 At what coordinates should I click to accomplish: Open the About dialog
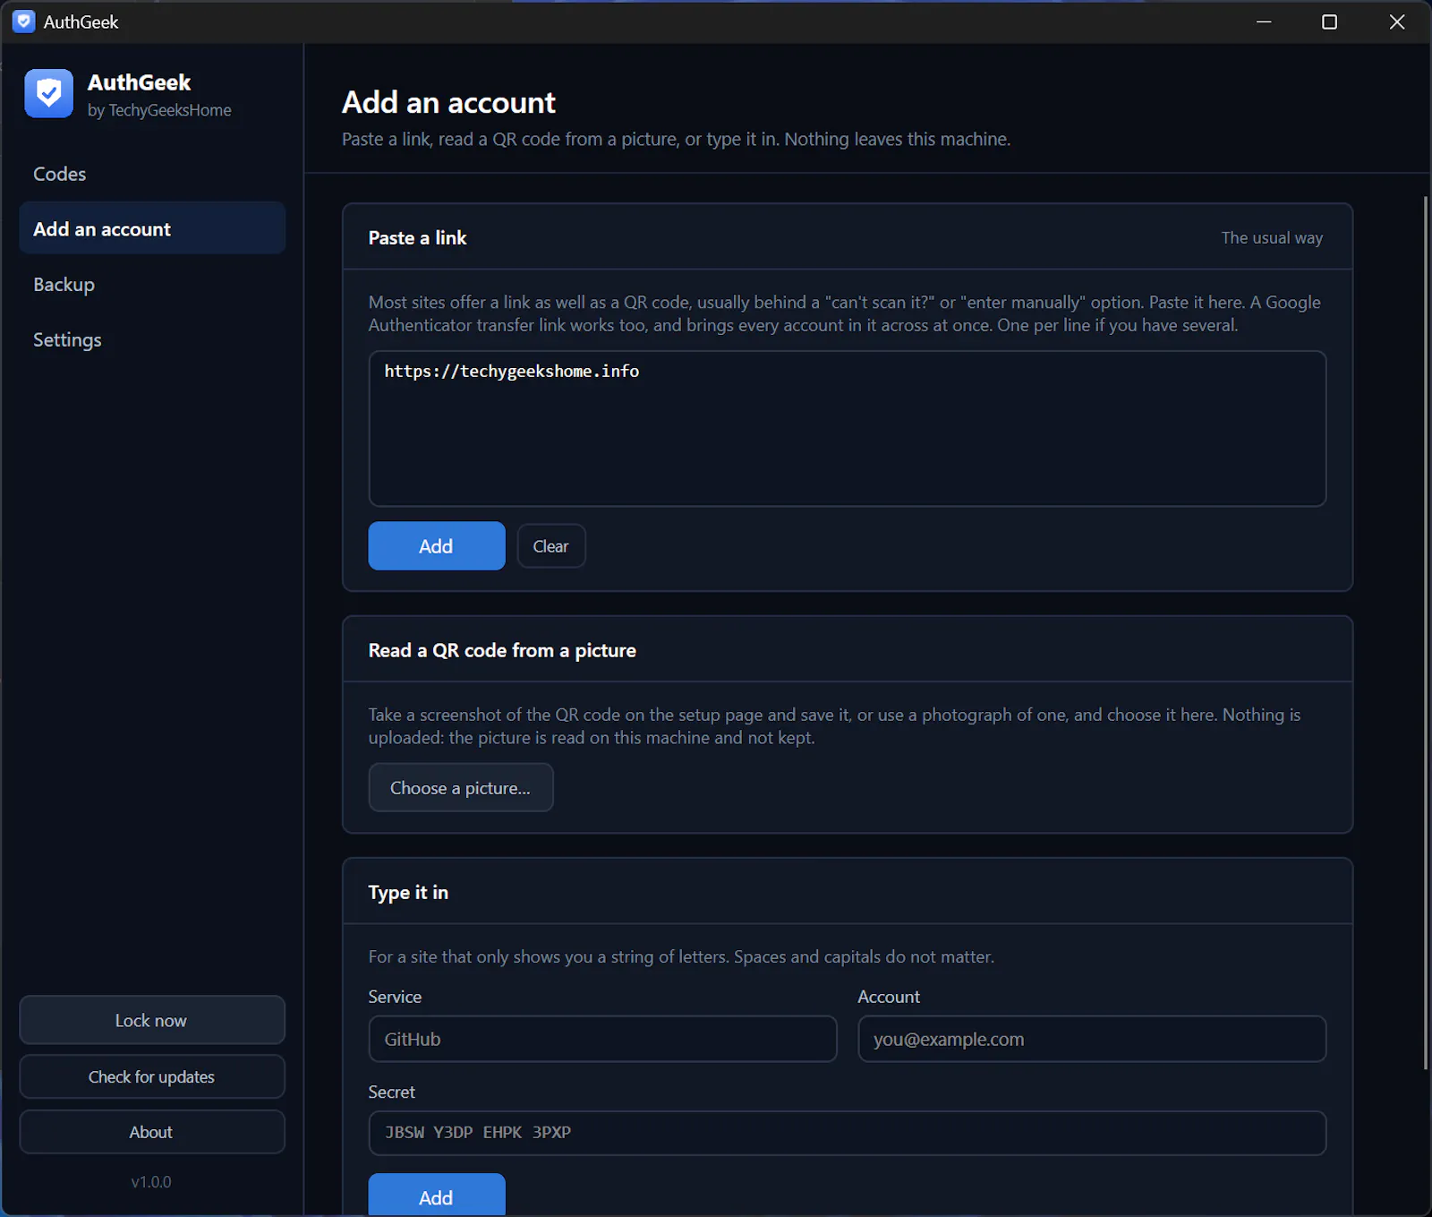click(x=152, y=1132)
